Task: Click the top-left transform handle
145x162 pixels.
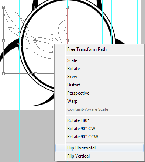Action: pyautogui.click(x=4, y=7)
